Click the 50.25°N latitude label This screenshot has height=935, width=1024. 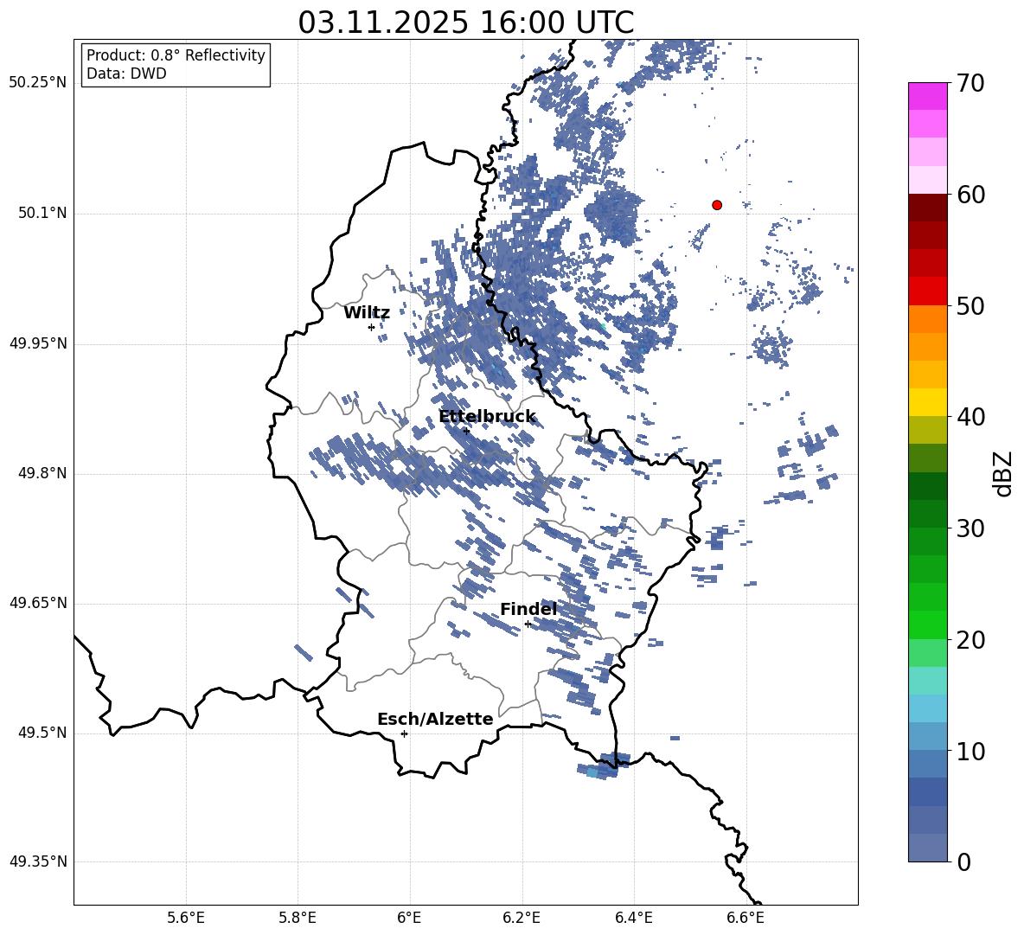(x=38, y=83)
